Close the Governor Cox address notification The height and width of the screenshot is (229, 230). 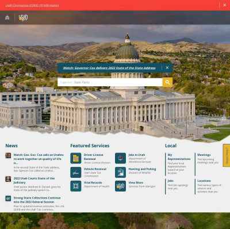(x=167, y=68)
